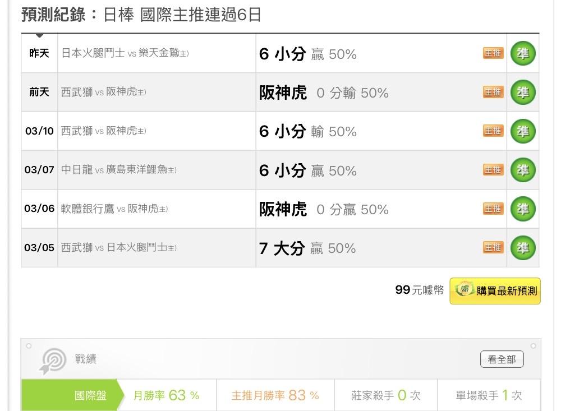Click the target icon beside 戰績
Image resolution: width=561 pixels, height=411 pixels.
(52, 361)
